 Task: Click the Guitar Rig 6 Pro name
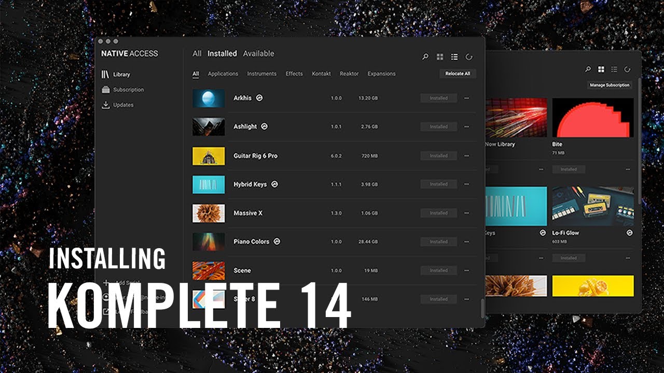[x=255, y=155]
